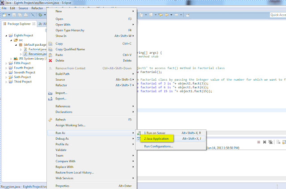Expand the Seventh Project node
The width and height of the screenshot is (286, 189).
click(6, 73)
